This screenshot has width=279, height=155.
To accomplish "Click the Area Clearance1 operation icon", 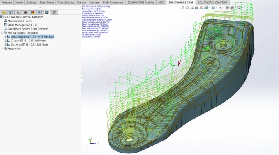I will click(x=9, y=37).
